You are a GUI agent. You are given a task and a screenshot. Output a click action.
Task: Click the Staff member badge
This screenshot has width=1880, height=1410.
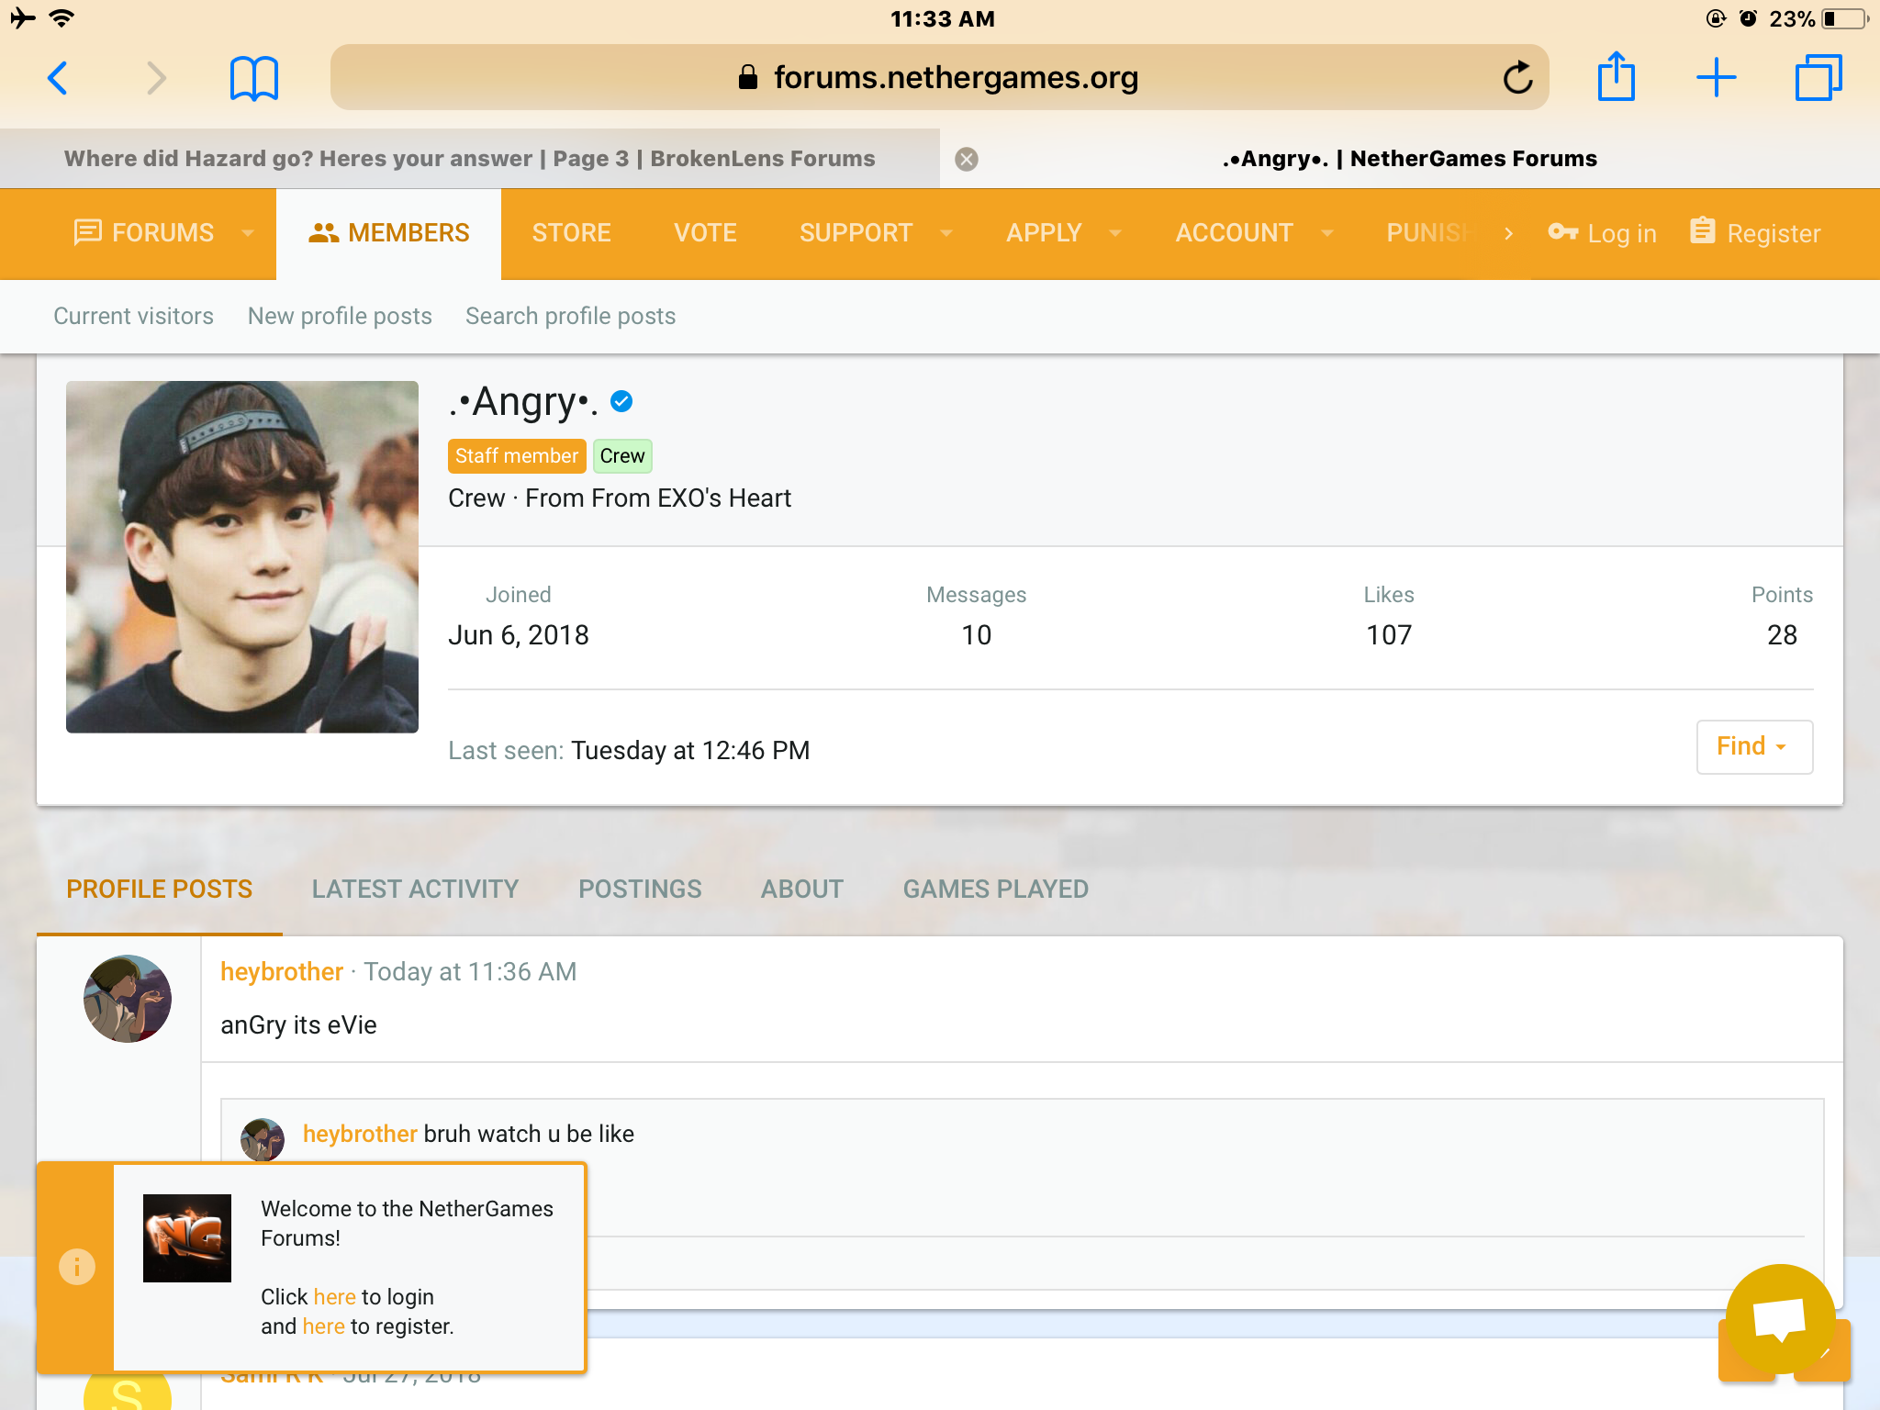pyautogui.click(x=517, y=456)
